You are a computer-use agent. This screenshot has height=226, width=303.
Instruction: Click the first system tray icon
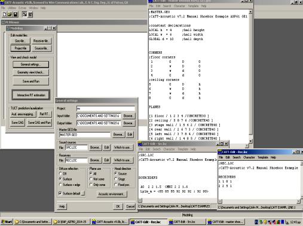click(256, 222)
